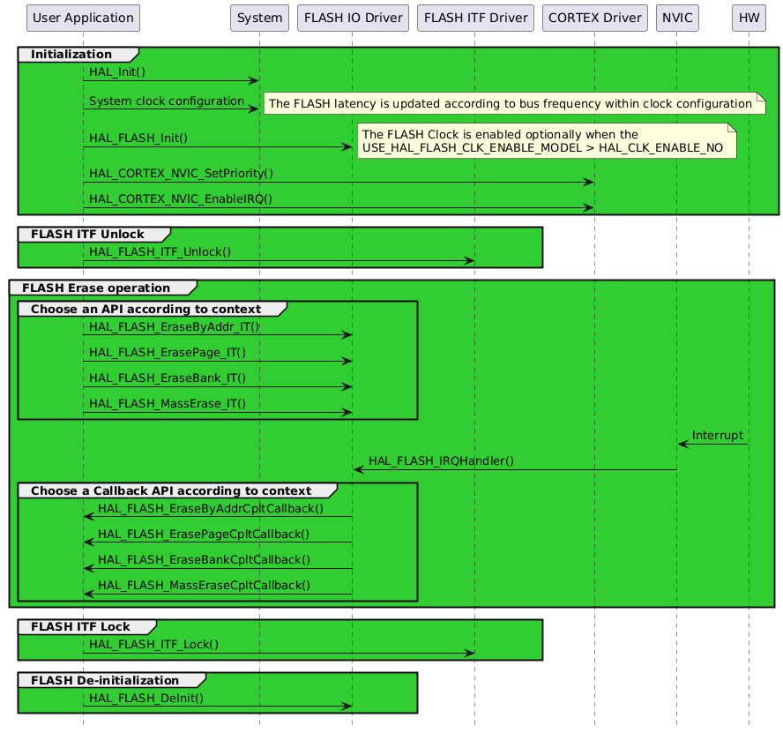Select the FLASH ITF Unlock section title

click(x=79, y=235)
